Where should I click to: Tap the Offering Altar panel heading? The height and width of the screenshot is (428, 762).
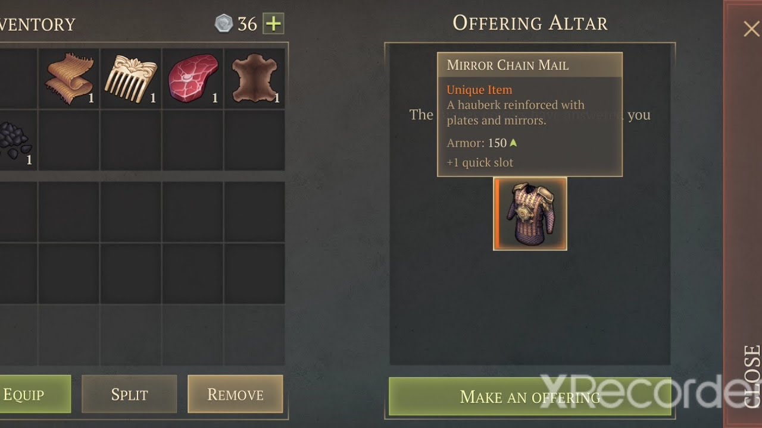[530, 23]
